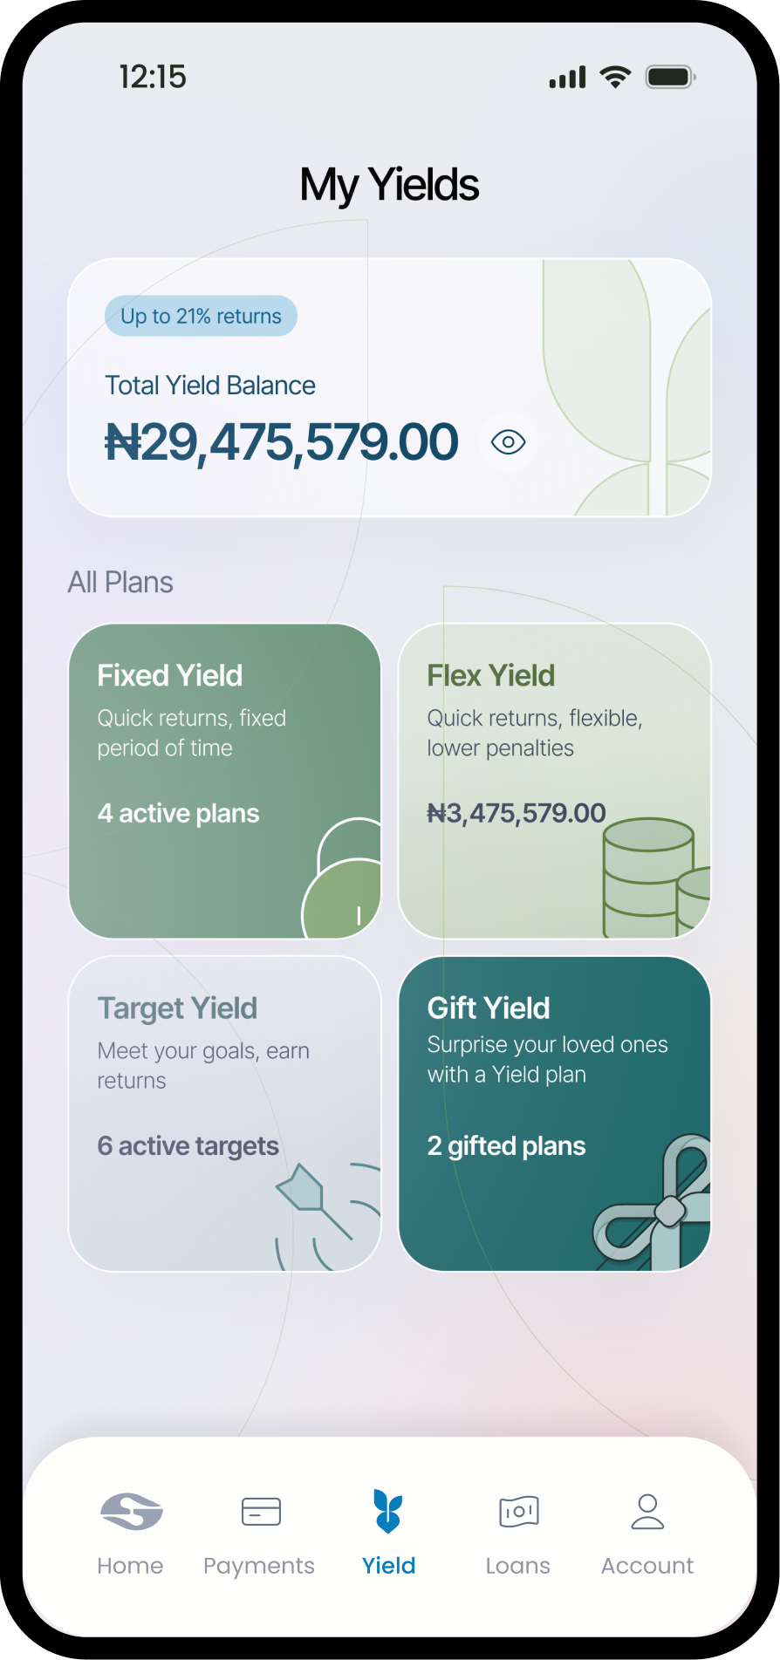Tap the Payments card icon
This screenshot has width=780, height=1660.
[x=261, y=1511]
